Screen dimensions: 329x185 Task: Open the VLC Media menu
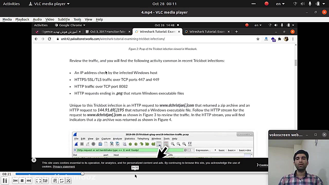tap(7, 19)
